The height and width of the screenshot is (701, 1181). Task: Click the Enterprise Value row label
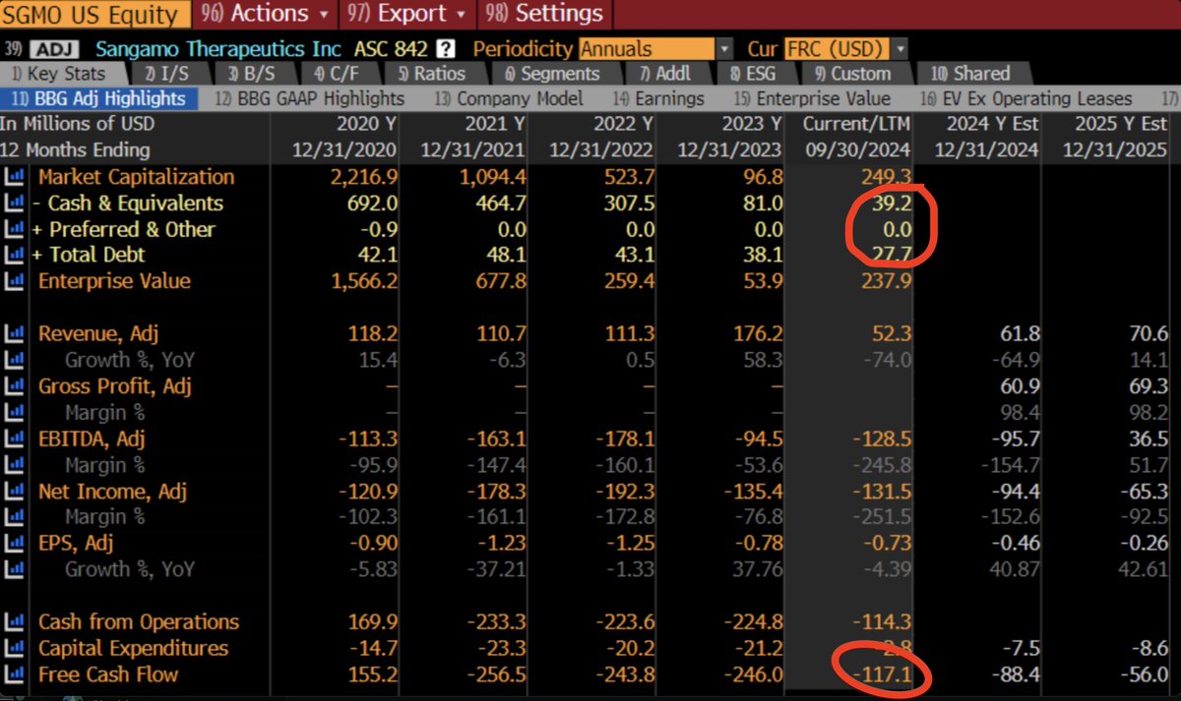[114, 281]
